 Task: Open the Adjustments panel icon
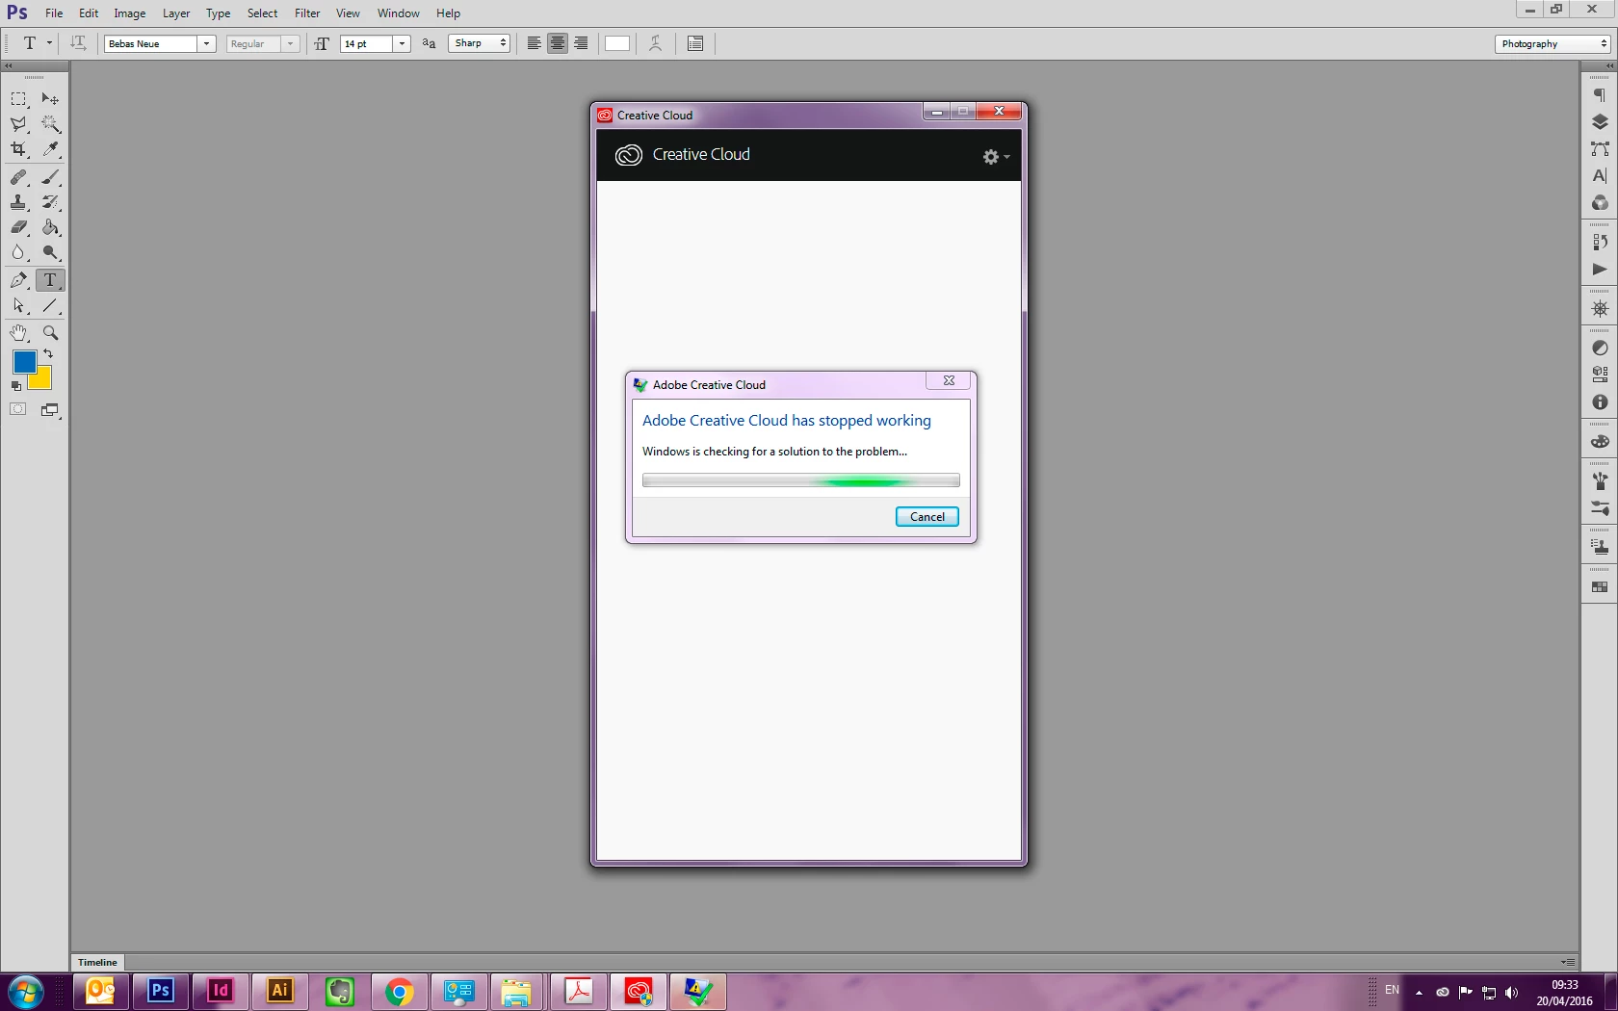click(1600, 348)
